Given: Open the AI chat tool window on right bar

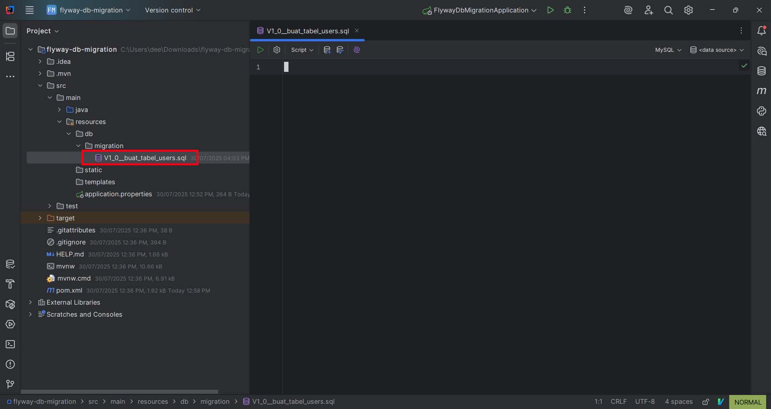Looking at the screenshot, I should click(761, 51).
